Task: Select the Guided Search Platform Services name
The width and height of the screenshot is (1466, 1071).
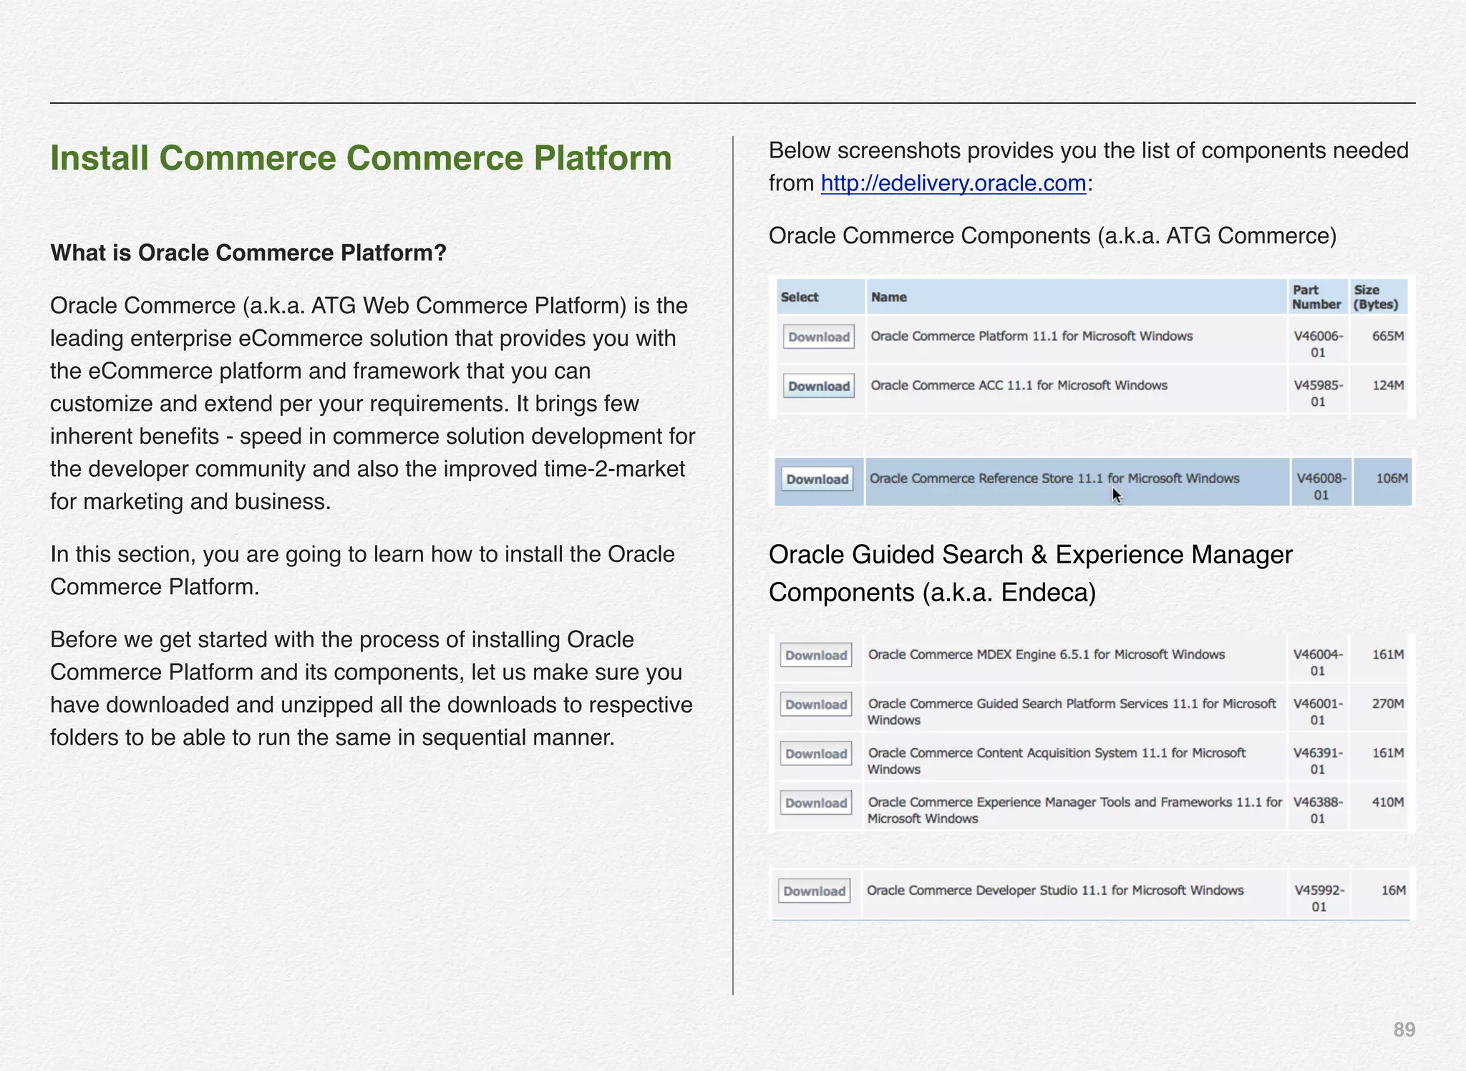Action: coord(1072,712)
